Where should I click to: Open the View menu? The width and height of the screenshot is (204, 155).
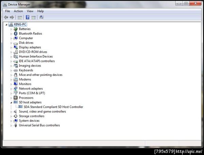[30, 11]
